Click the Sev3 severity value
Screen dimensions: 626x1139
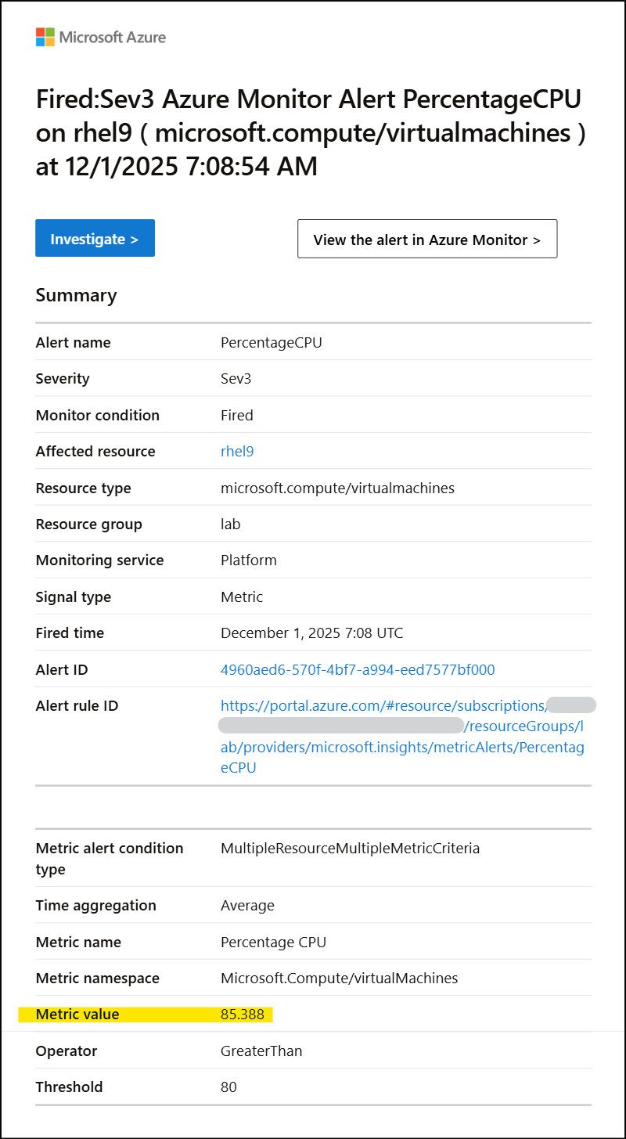click(x=236, y=379)
